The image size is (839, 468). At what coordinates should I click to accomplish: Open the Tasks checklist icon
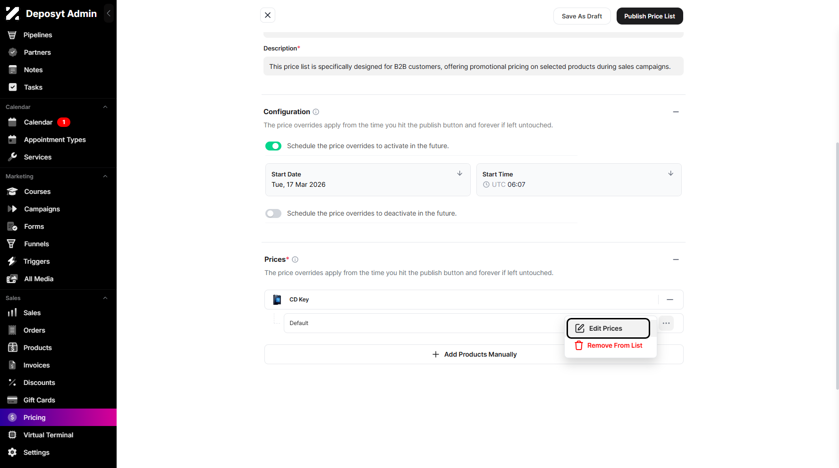(13, 87)
